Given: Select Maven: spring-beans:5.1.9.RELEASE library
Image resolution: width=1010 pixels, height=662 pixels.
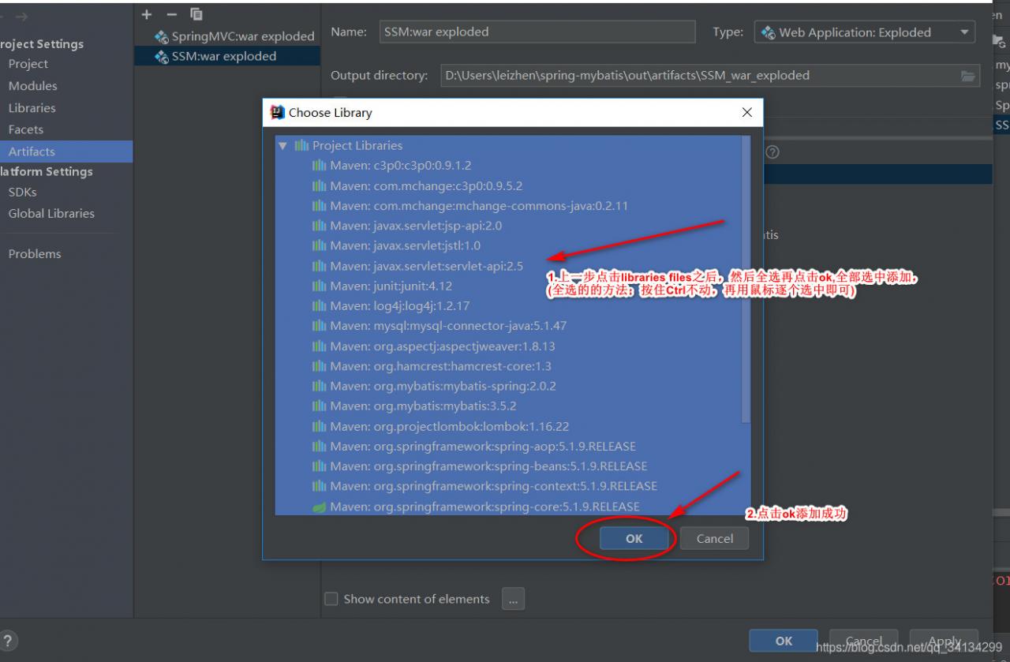Looking at the screenshot, I should pos(509,466).
